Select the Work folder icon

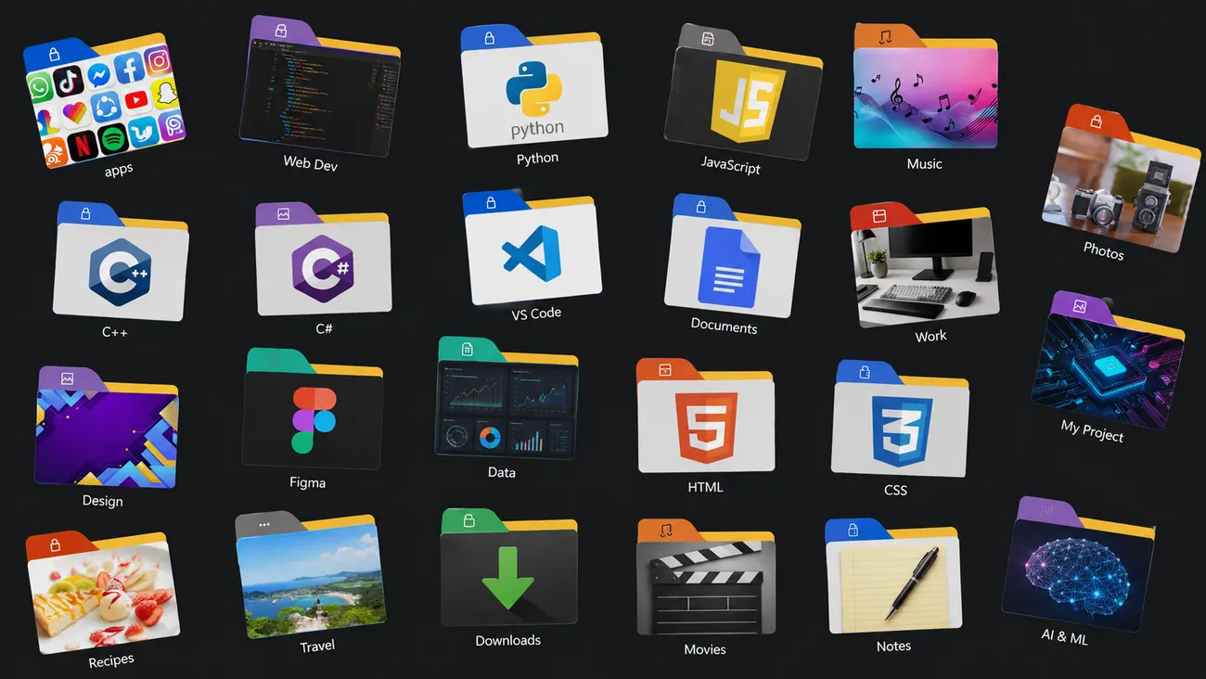point(925,266)
